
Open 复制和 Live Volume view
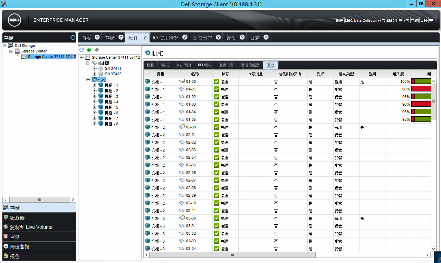click(39, 227)
